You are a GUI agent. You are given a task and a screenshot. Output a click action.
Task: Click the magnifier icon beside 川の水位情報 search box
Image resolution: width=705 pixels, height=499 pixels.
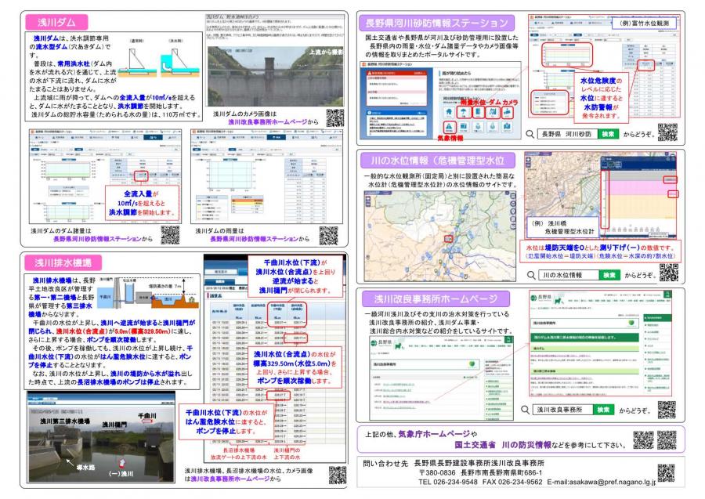[x=531, y=275]
